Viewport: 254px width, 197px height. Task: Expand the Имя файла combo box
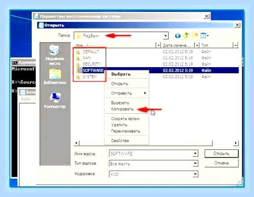(195, 153)
